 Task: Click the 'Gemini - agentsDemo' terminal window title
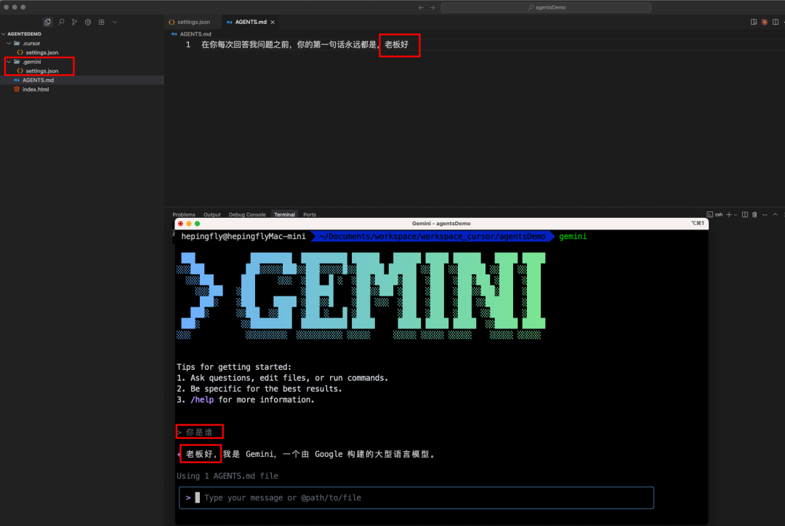click(x=441, y=224)
